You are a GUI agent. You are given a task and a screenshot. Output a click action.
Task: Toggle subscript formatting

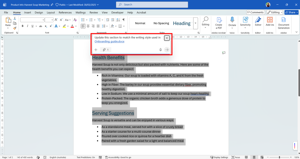[46, 26]
